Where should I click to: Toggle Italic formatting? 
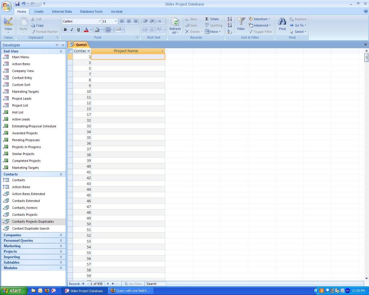pos(72,30)
